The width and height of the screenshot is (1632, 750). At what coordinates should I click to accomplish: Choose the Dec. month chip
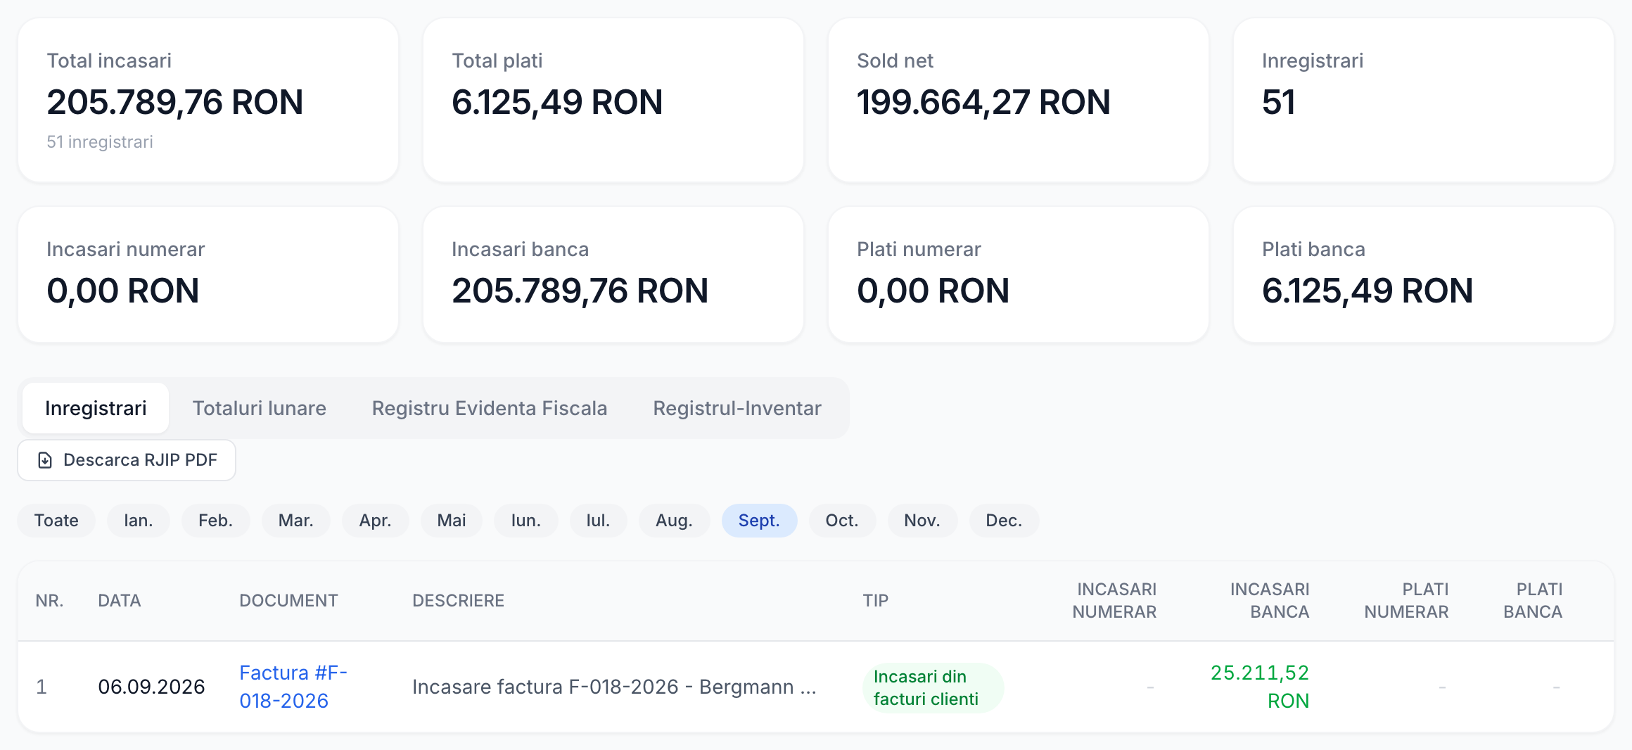[1004, 521]
